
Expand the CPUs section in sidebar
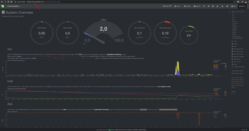pyautogui.click(x=235, y=41)
